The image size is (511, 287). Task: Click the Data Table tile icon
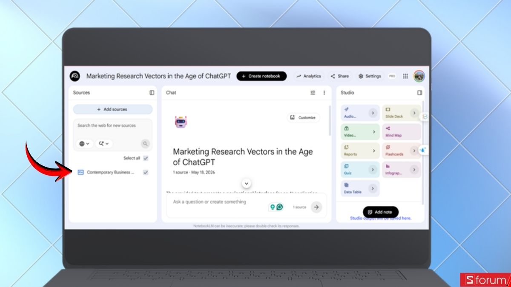tap(346, 185)
